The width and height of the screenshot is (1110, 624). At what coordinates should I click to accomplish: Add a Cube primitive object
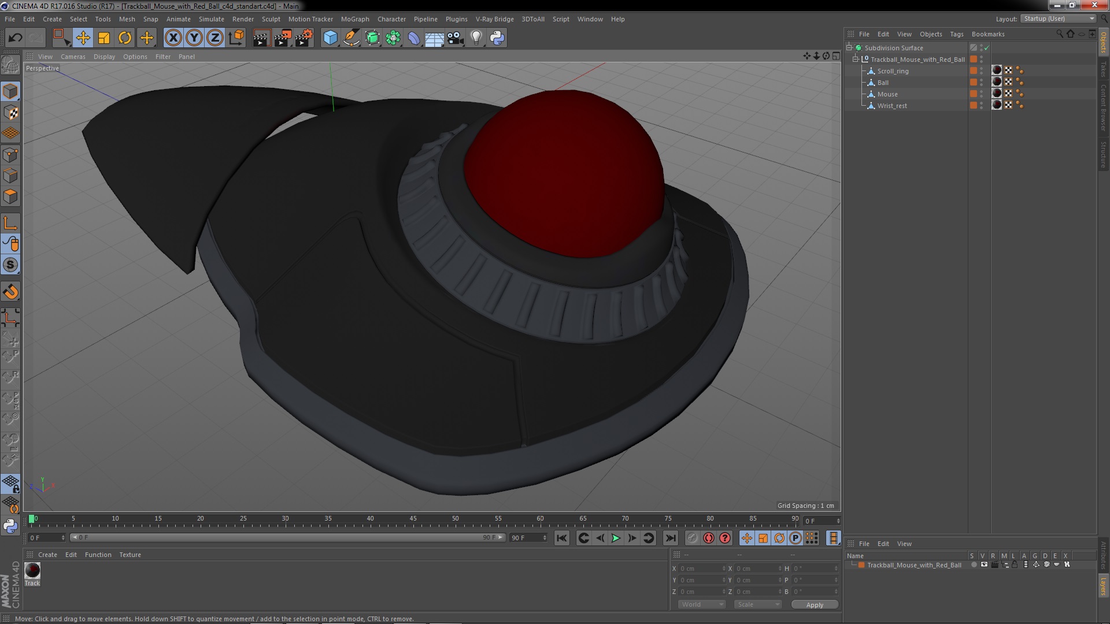point(330,38)
